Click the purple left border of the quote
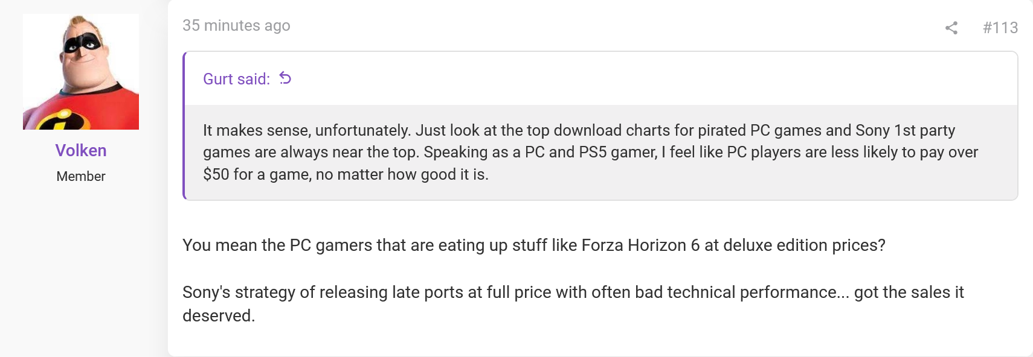The image size is (1033, 357). (184, 125)
